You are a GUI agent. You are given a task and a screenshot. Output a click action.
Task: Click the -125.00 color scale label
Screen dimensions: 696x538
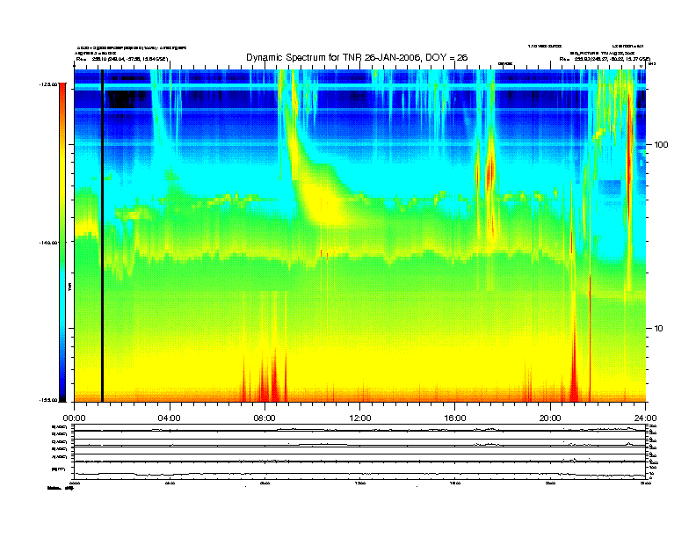click(48, 84)
